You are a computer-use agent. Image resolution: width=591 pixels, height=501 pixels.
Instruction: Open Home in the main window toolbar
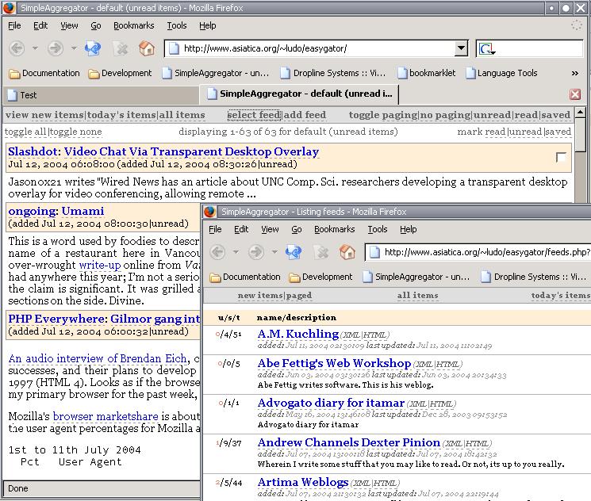click(x=147, y=48)
